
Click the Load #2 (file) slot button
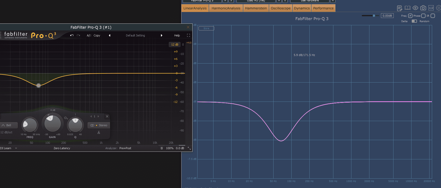click(x=256, y=1)
